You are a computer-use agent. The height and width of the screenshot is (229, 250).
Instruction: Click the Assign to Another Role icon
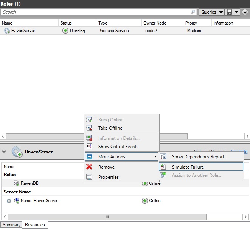pos(163,175)
